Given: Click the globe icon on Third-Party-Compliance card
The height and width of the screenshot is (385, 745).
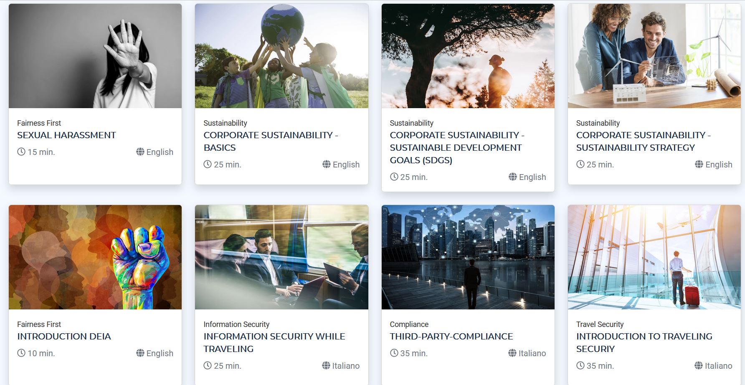Looking at the screenshot, I should coord(512,353).
